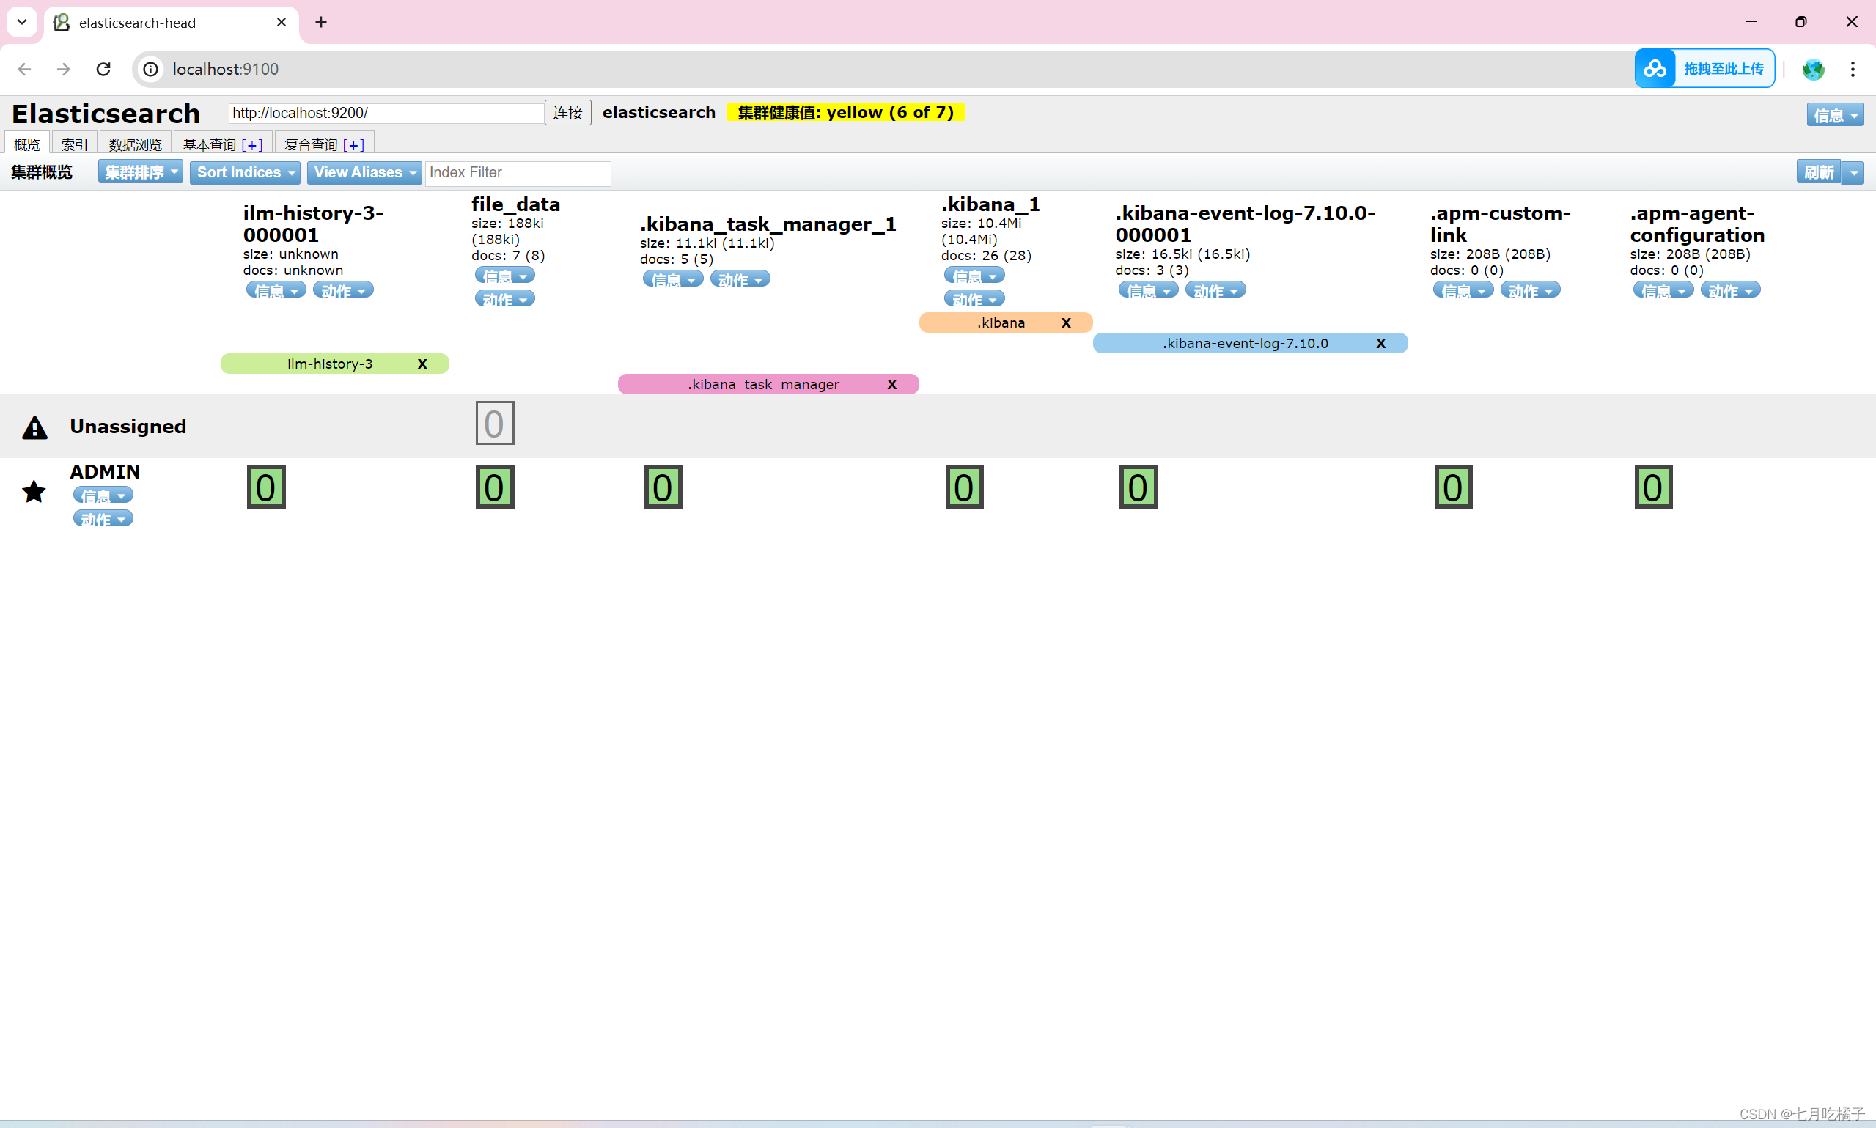Close the elasticsearch-head tab
1876x1128 pixels.
(x=282, y=22)
